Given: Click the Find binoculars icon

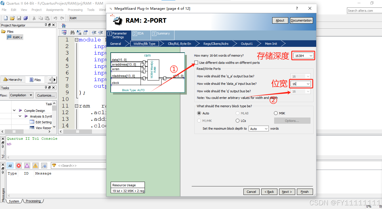Looking at the screenshot, I should pos(72,32).
